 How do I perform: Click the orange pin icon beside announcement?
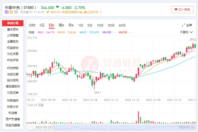click(x=48, y=12)
